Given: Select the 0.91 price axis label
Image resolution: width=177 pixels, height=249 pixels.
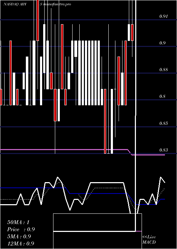Looking at the screenshot, I should [164, 16].
